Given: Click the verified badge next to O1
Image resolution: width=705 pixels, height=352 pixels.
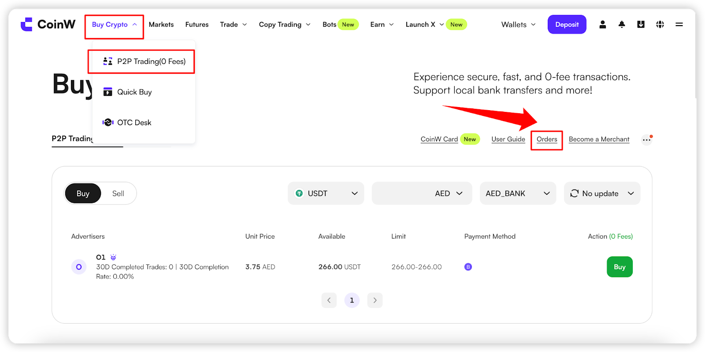Looking at the screenshot, I should [113, 257].
